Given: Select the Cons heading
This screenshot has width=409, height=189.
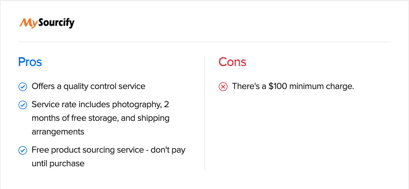Looking at the screenshot, I should pyautogui.click(x=232, y=62).
